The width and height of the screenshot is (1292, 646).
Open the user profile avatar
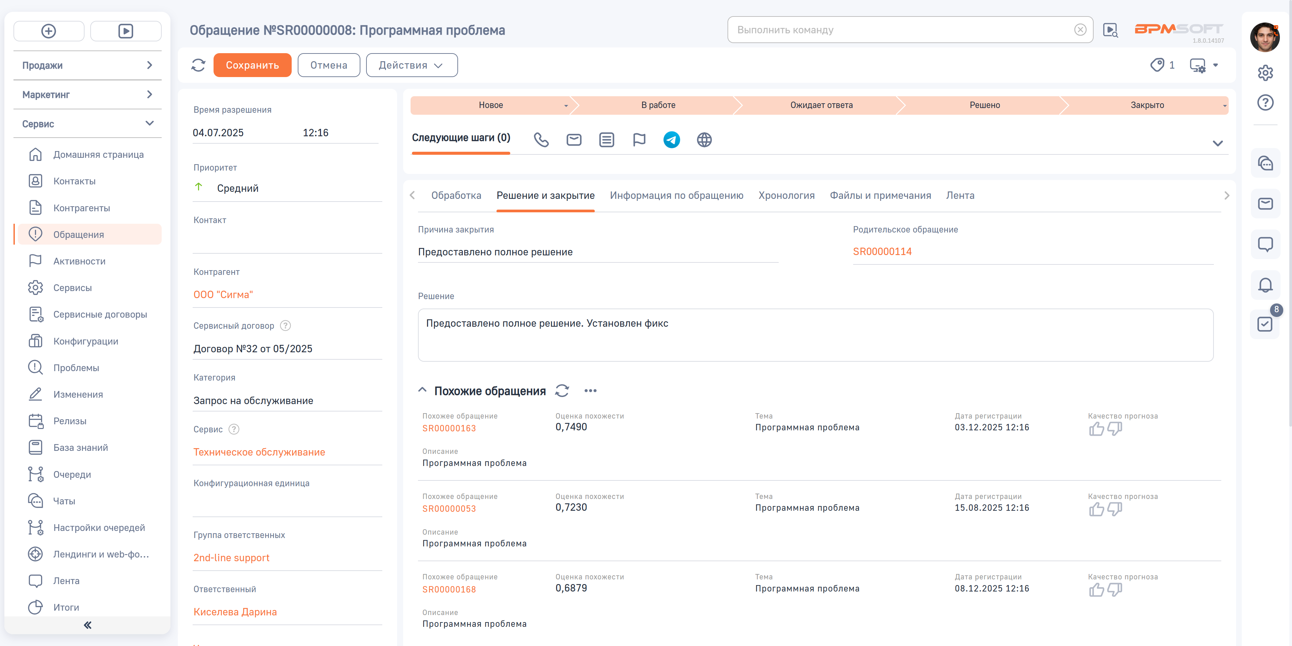coord(1264,37)
